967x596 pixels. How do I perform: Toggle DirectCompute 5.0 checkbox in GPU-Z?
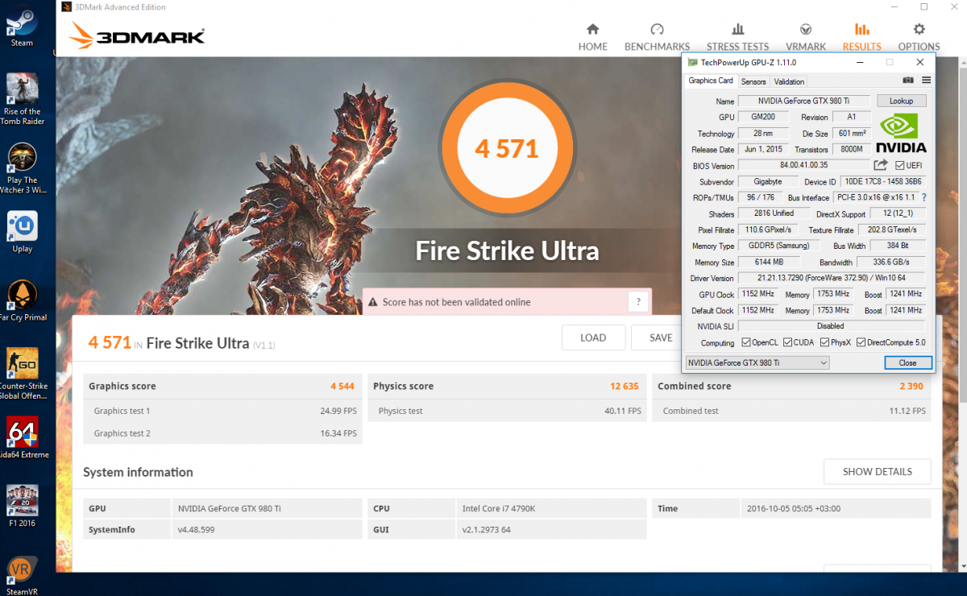861,342
